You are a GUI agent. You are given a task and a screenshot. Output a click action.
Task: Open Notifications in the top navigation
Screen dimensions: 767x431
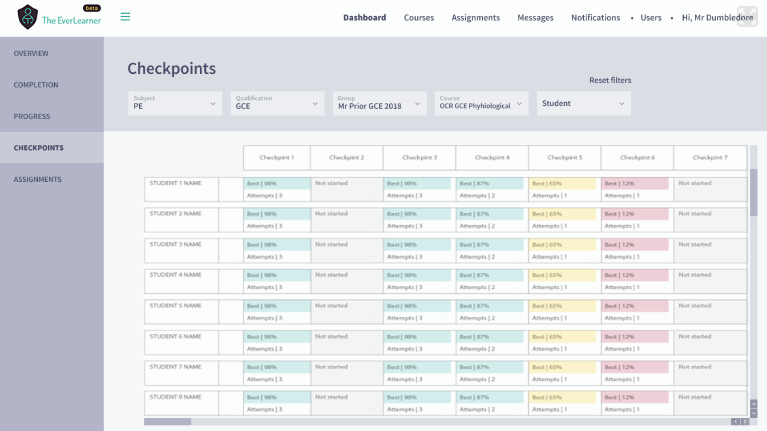[595, 17]
